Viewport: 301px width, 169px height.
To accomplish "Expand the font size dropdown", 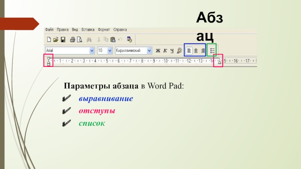I will pyautogui.click(x=110, y=50).
